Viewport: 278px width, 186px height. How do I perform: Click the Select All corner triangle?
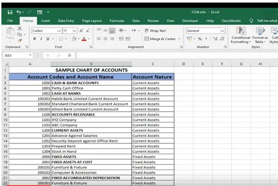6,64
